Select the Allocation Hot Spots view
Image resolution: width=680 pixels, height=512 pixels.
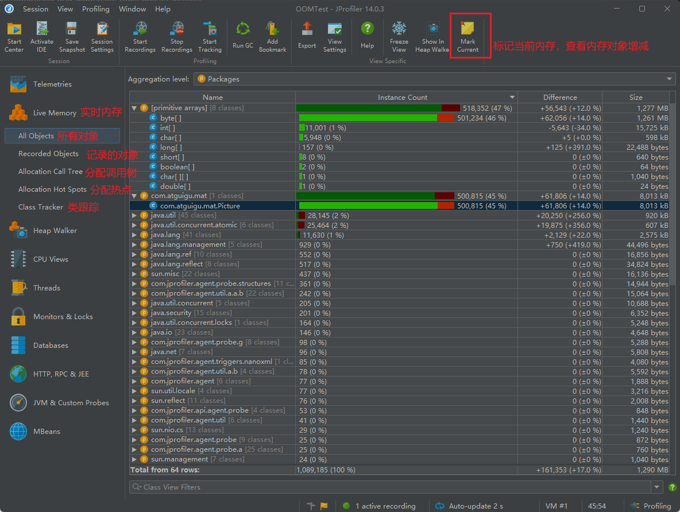[52, 189]
